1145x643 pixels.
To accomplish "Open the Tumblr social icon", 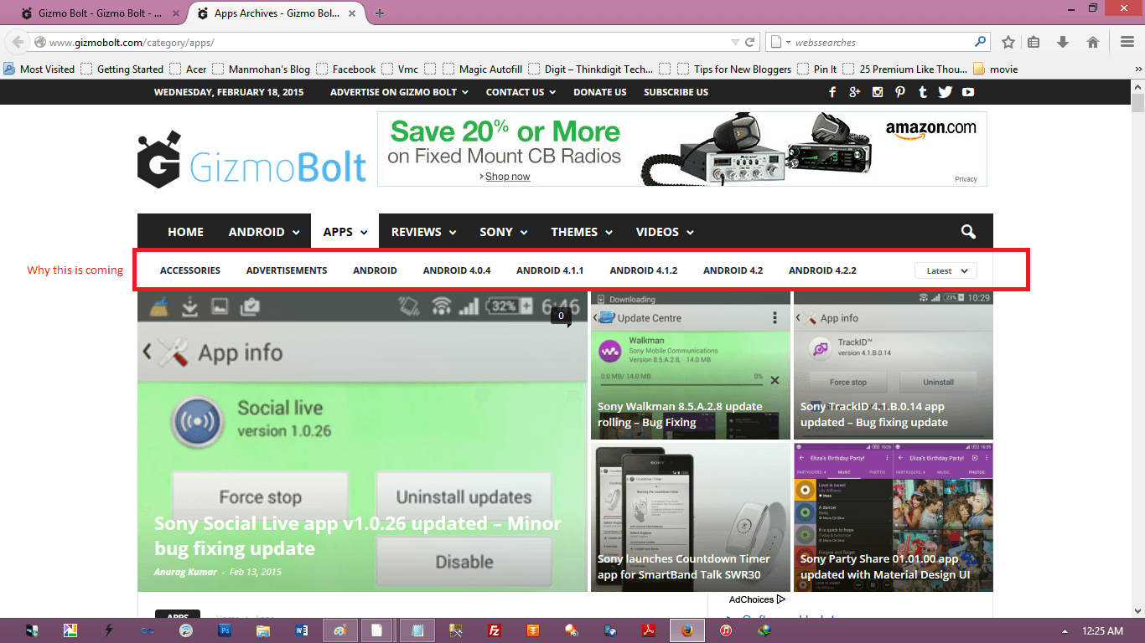I will (923, 92).
